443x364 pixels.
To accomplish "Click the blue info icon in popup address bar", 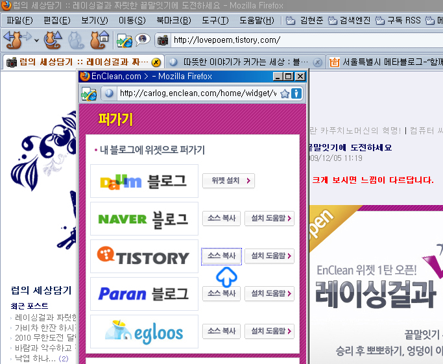I will coord(296,93).
